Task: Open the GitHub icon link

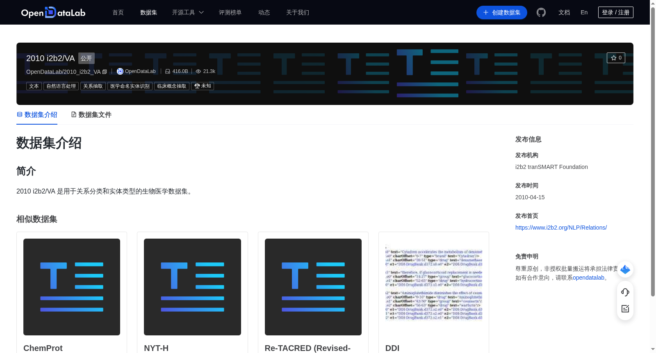Action: point(541,13)
